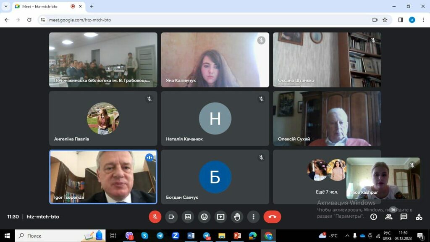Leave the call with the red button
This screenshot has width=430, height=242.
(x=272, y=217)
